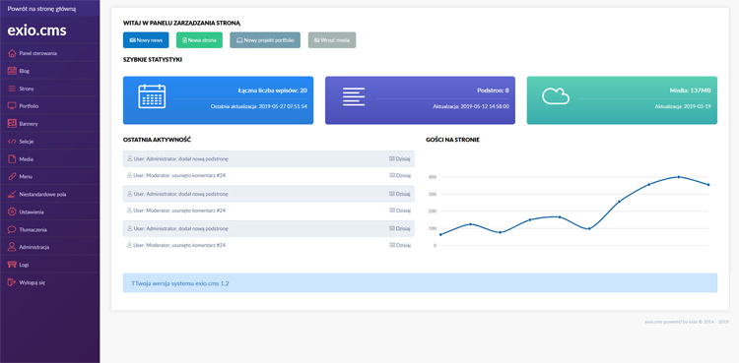Open Administracja menu label
The image size is (739, 363).
click(34, 247)
